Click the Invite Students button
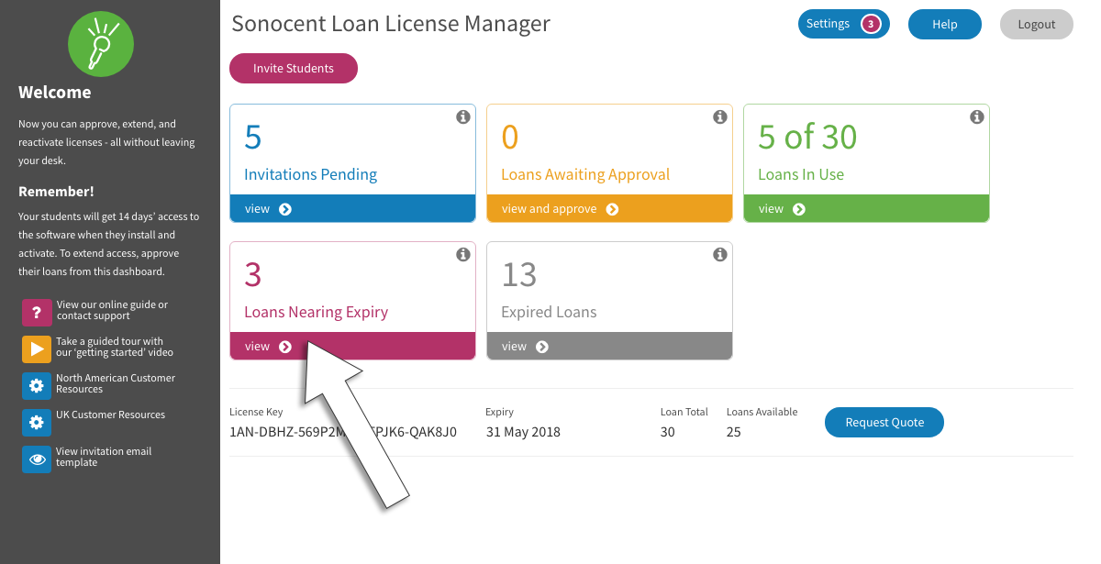 pos(294,68)
